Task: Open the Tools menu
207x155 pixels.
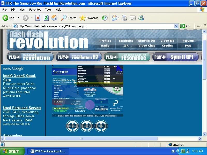Action: [x=48, y=10]
